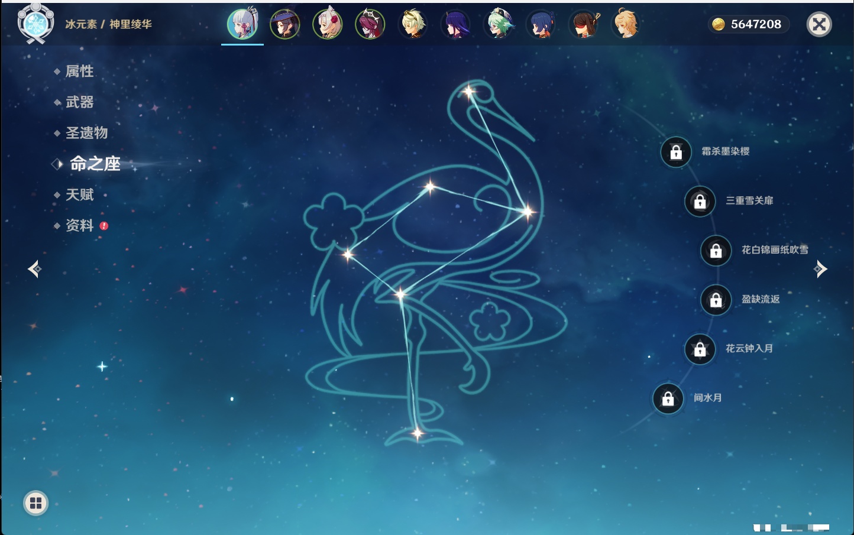The height and width of the screenshot is (535, 854).
Task: Choose Rosaria's dark red-haired avatar
Action: [x=370, y=24]
